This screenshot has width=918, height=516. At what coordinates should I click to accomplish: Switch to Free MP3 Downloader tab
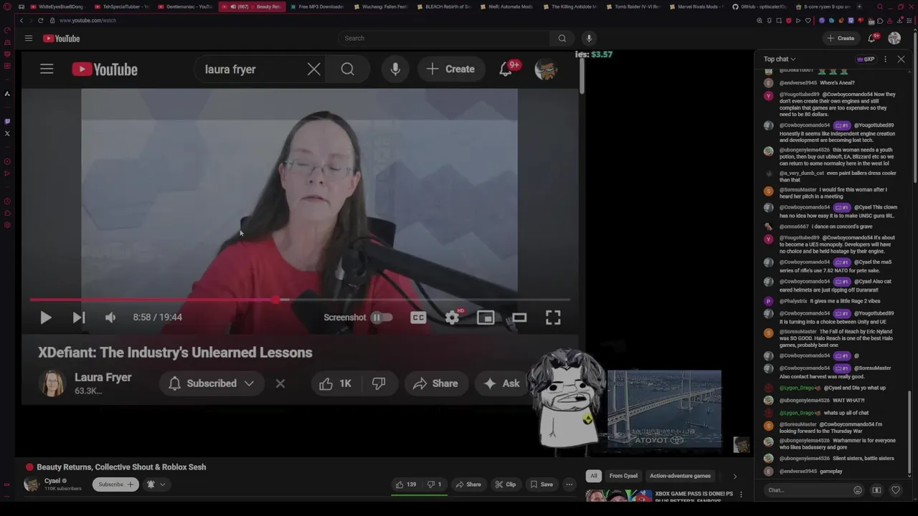[317, 6]
